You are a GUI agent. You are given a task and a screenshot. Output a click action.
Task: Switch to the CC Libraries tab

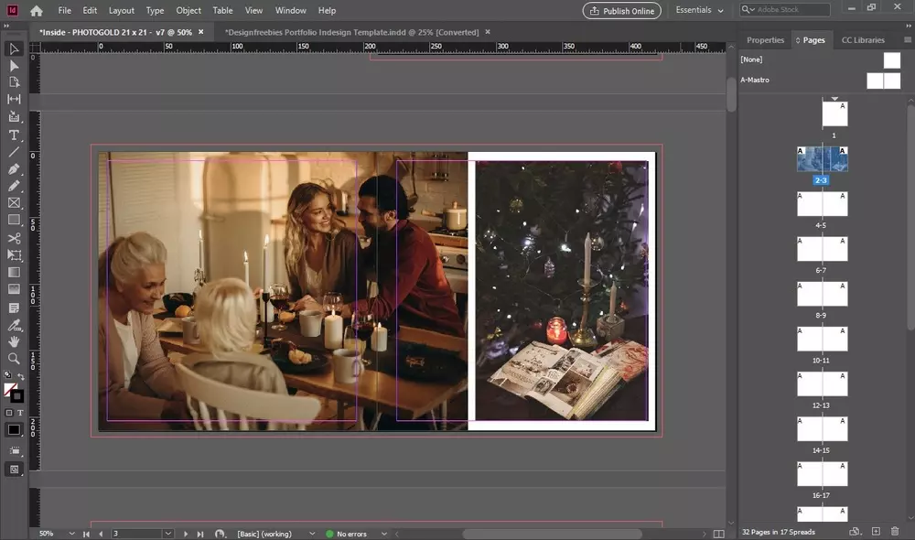[x=863, y=40]
